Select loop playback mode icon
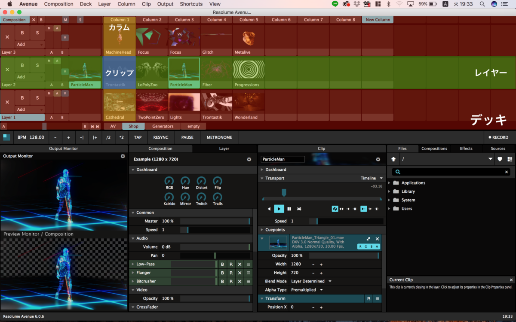516x322 pixels. tap(335, 209)
